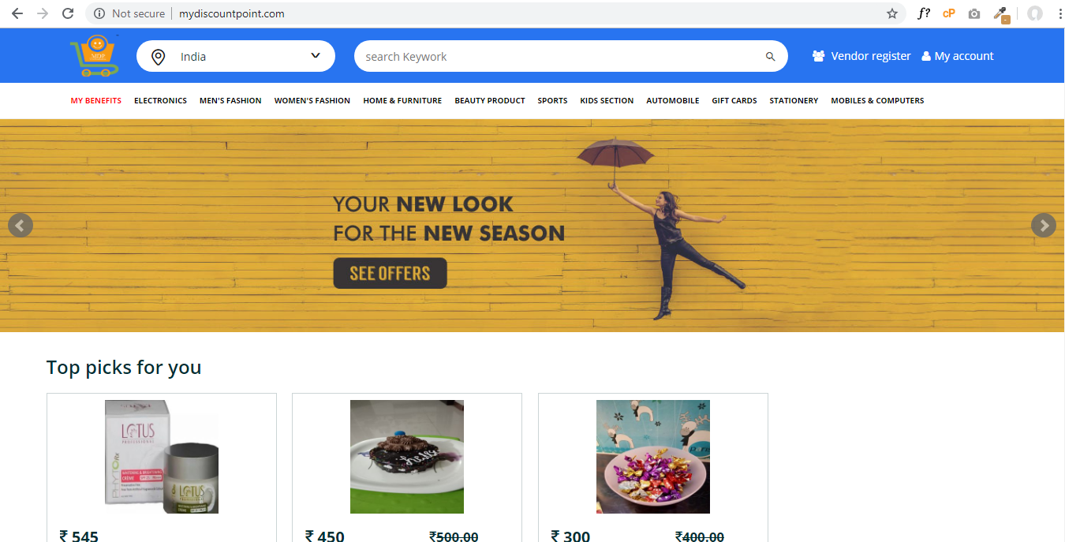Click the See Offers banner button

tap(390, 273)
